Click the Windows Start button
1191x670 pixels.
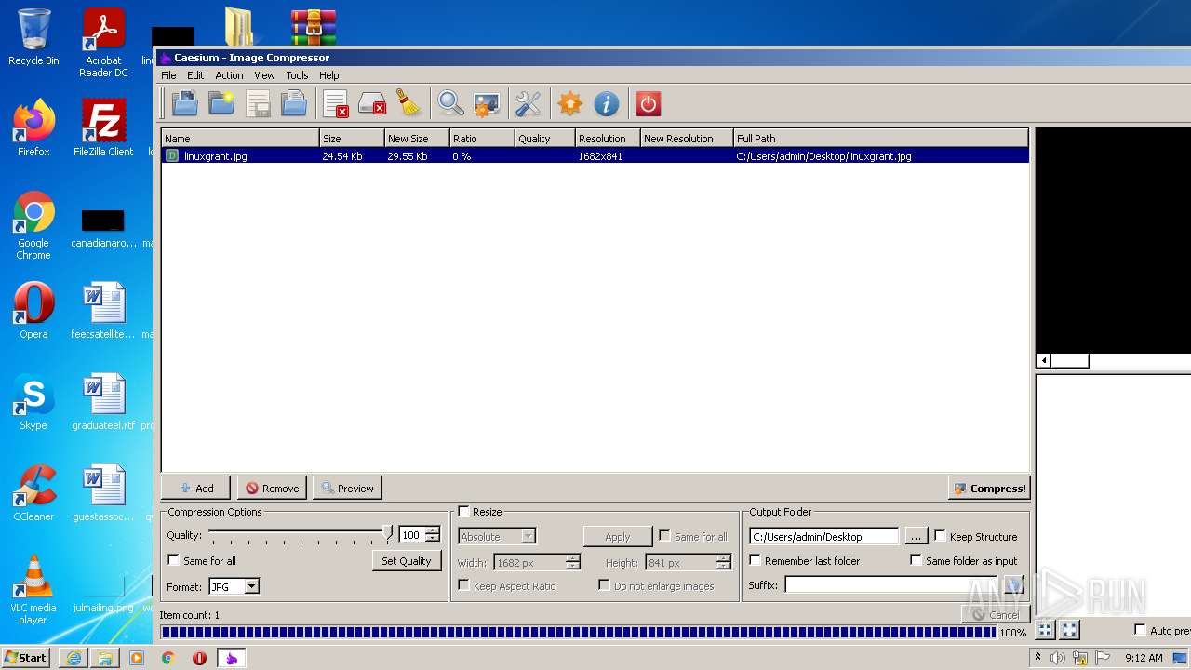click(x=26, y=658)
